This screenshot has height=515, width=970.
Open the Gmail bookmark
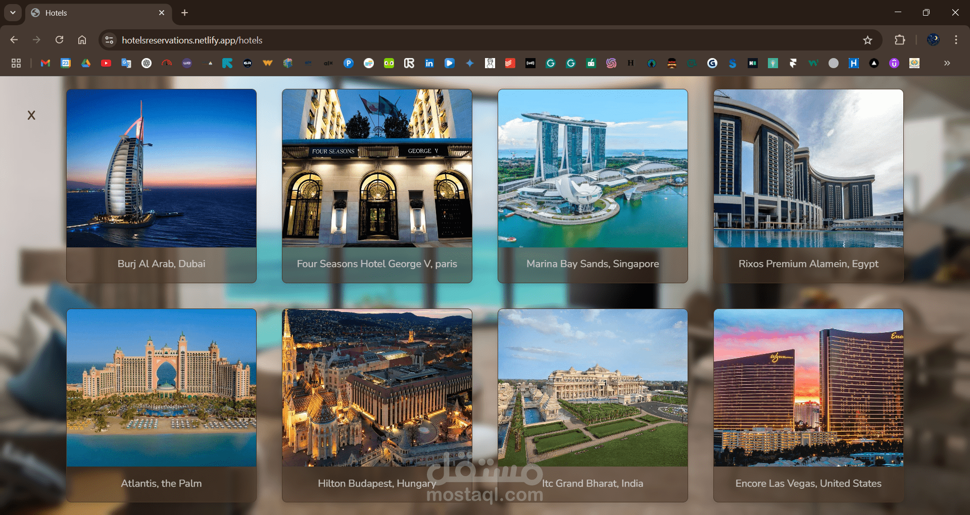tap(45, 63)
